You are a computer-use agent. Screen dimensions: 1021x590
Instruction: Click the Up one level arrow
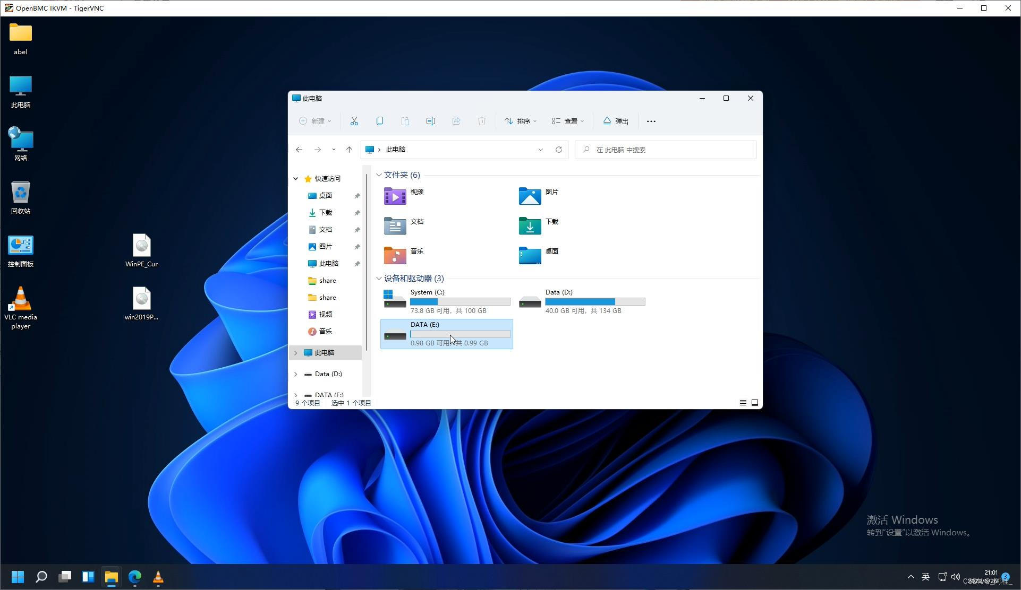coord(349,150)
